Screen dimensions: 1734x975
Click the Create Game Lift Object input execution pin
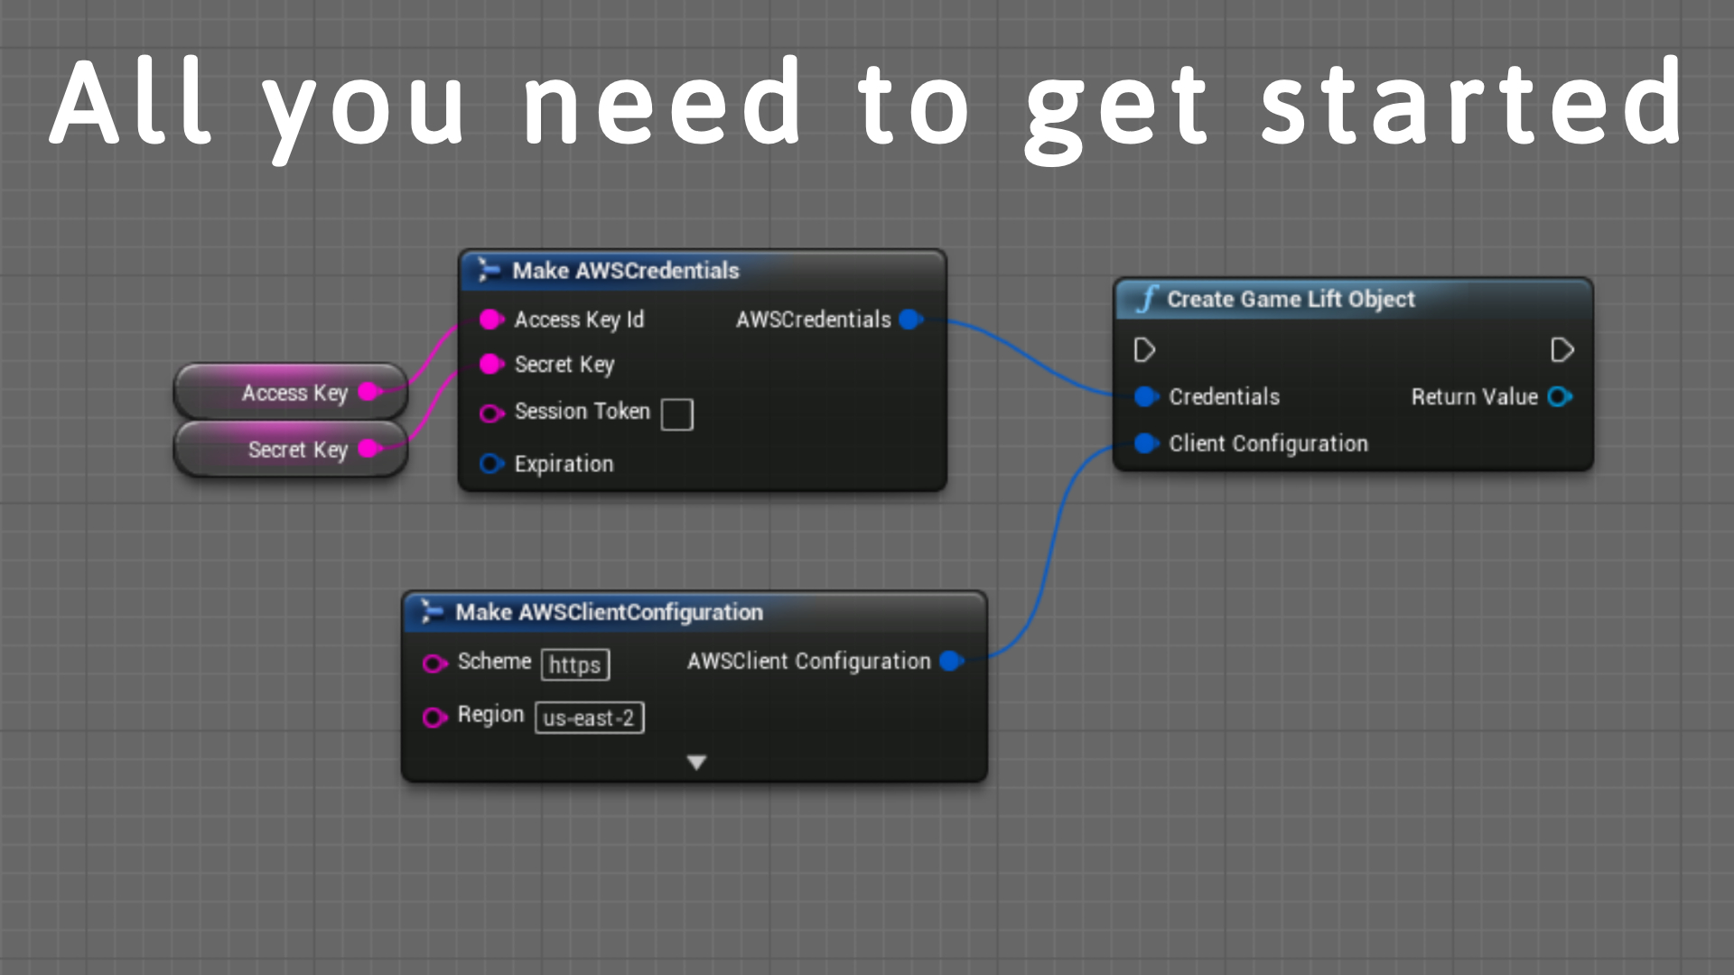1144,349
